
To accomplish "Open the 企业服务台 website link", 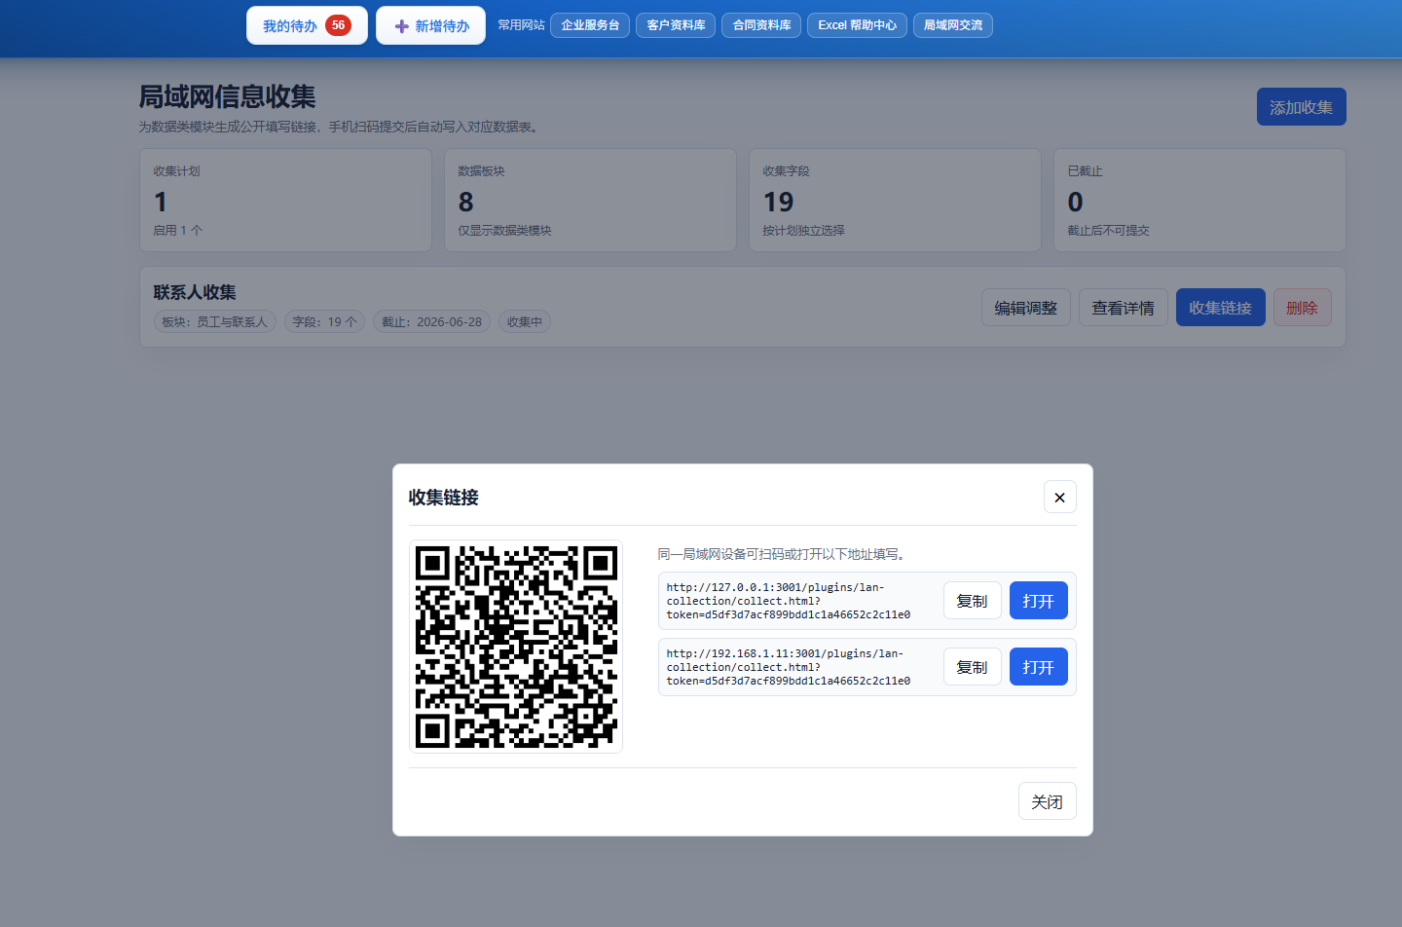I will click(x=590, y=25).
